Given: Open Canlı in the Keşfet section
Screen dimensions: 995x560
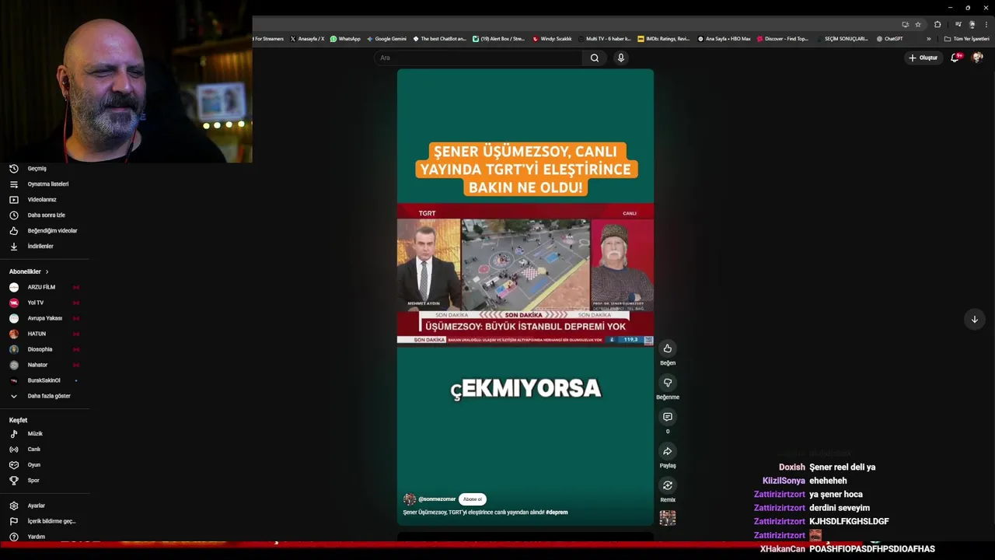Looking at the screenshot, I should pos(33,450).
